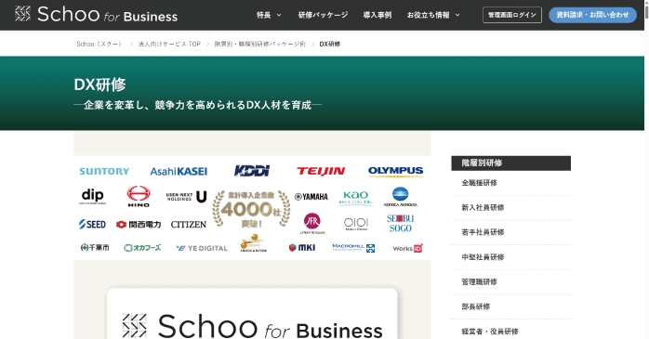Click the dip logo
Viewport: 649px width, 339px height.
coord(93,196)
